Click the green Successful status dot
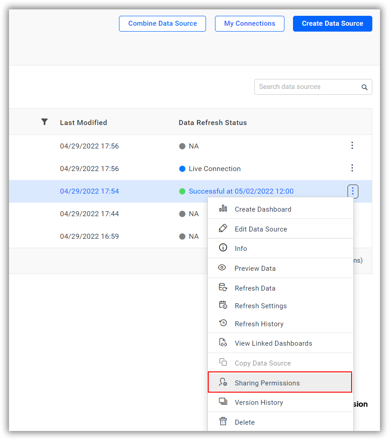This screenshot has height=440, width=389. click(182, 191)
